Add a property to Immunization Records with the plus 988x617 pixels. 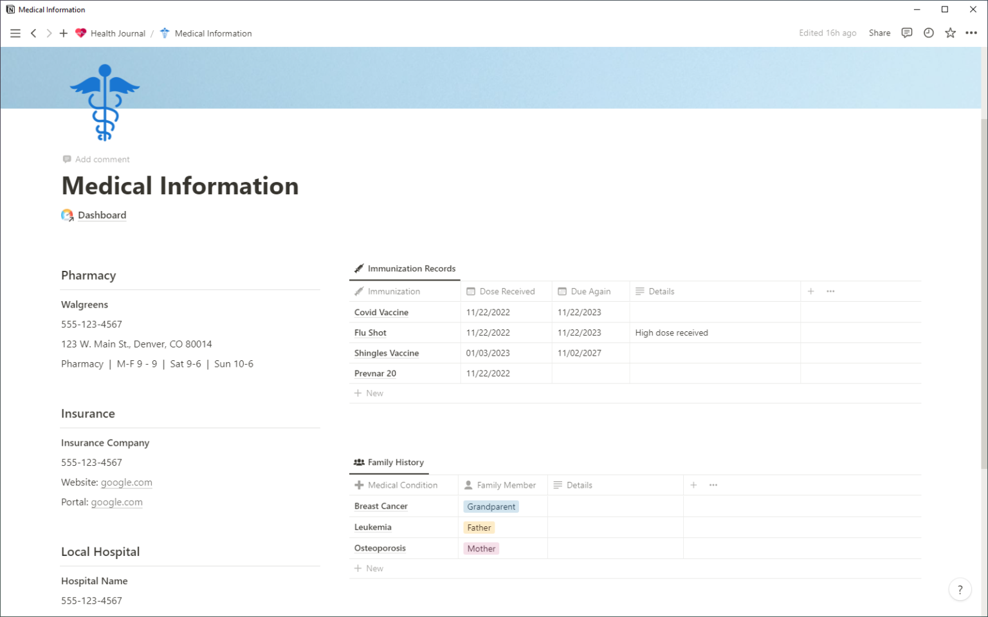(x=810, y=291)
